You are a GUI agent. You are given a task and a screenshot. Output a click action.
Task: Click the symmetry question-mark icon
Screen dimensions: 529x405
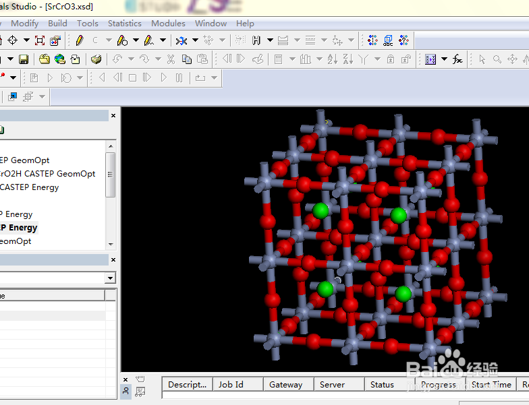coord(403,40)
